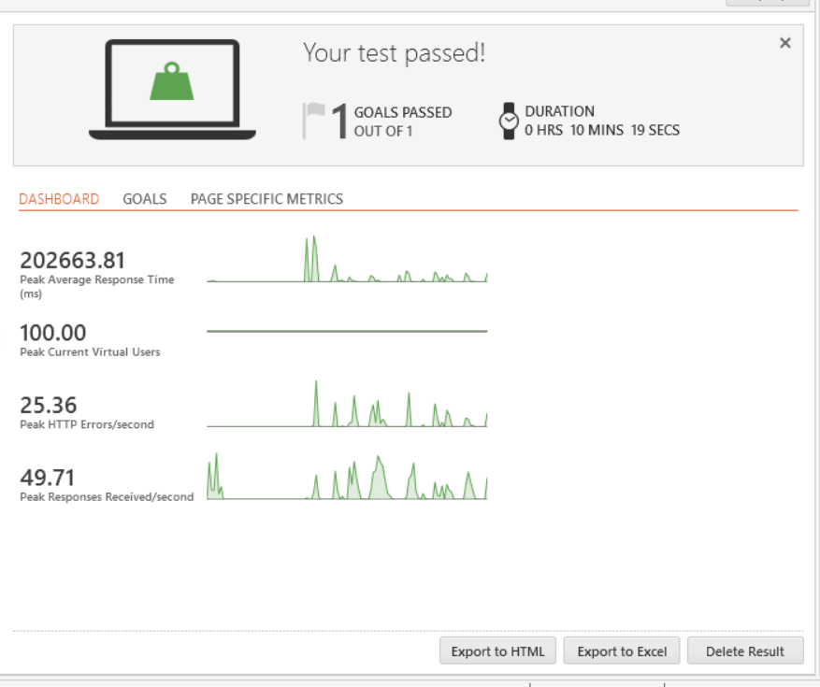Image resolution: width=820 pixels, height=687 pixels.
Task: Click the Peak Responses Received per second chart
Action: click(347, 477)
